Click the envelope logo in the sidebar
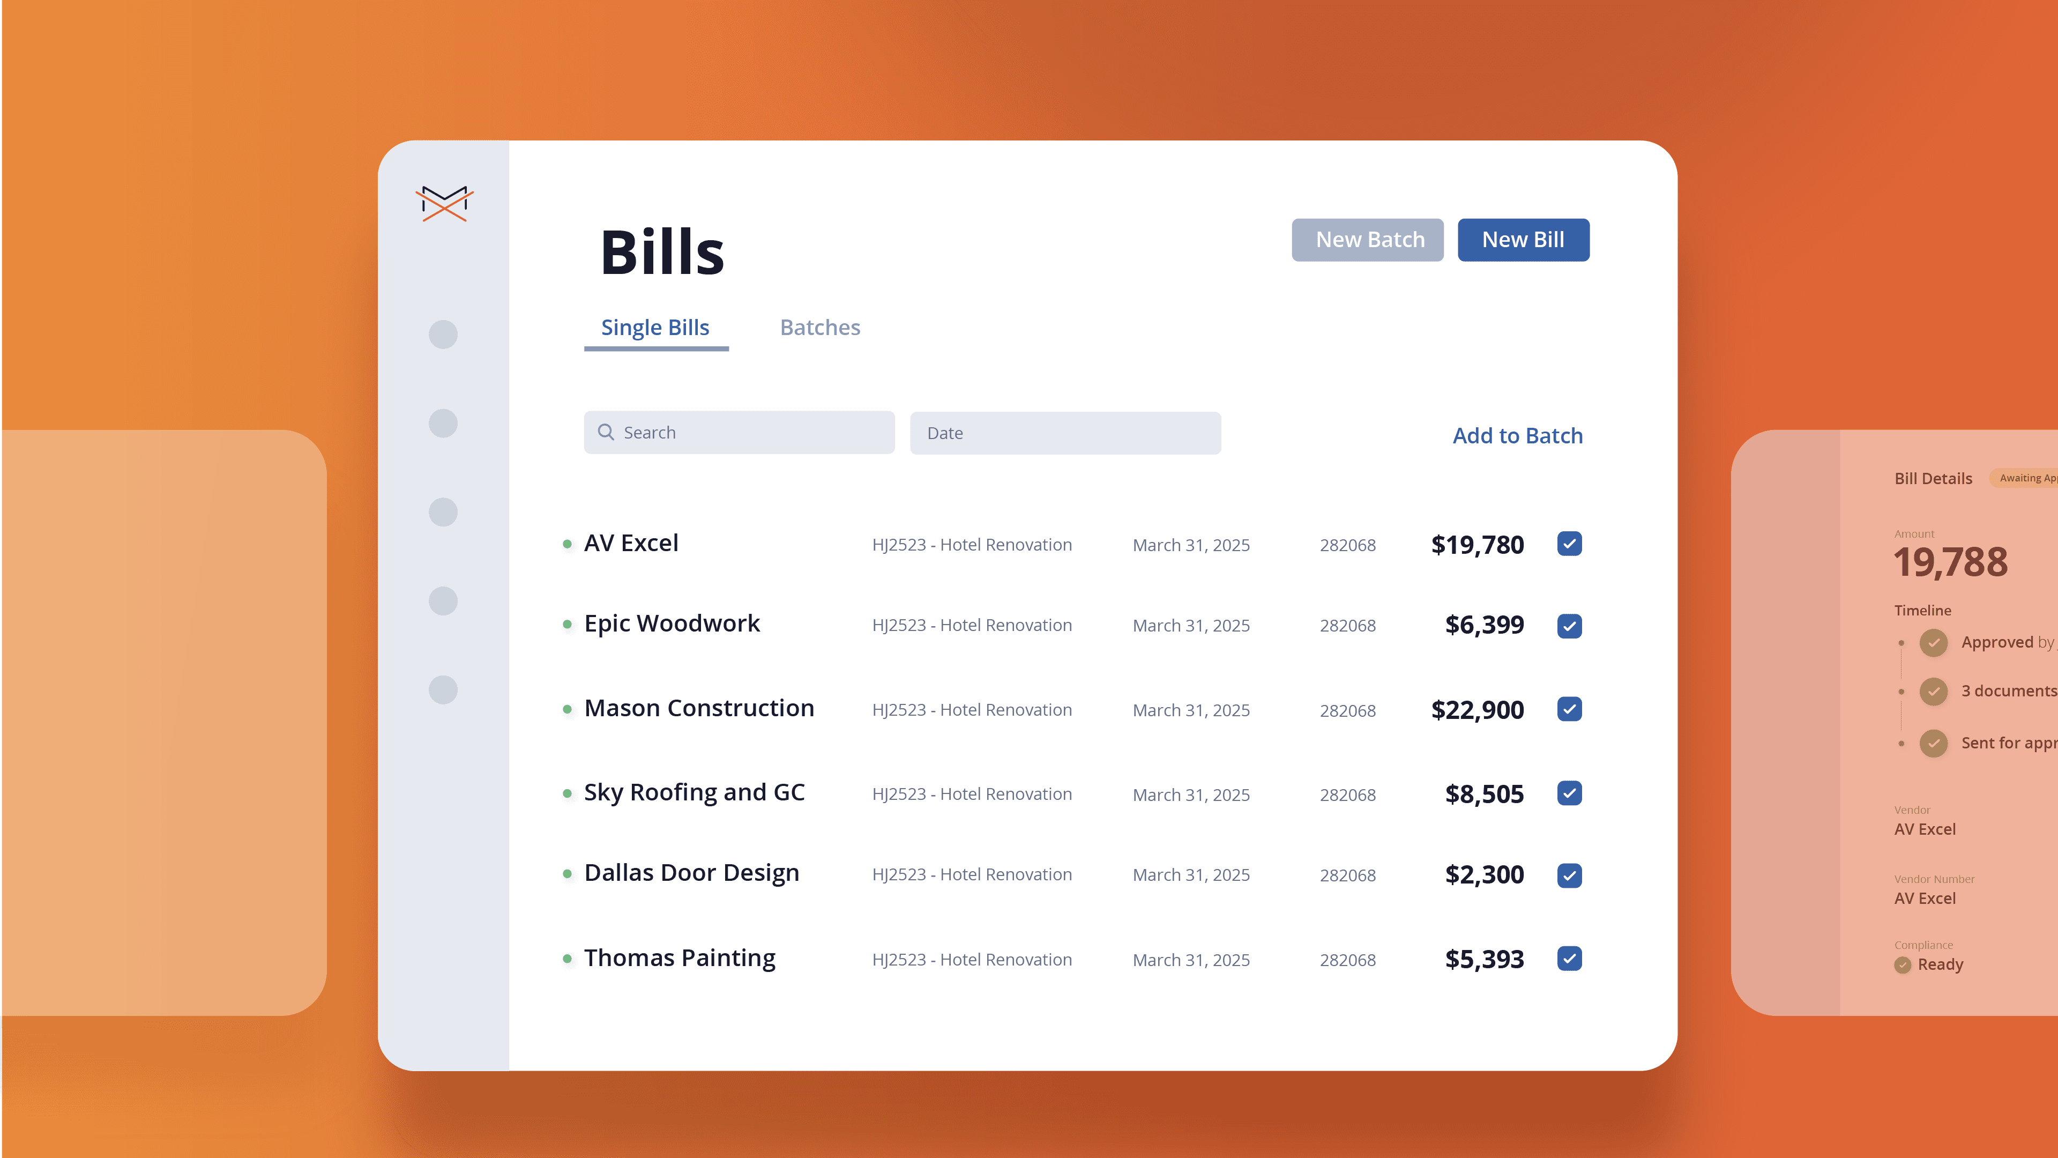Image resolution: width=2058 pixels, height=1158 pixels. (x=444, y=203)
